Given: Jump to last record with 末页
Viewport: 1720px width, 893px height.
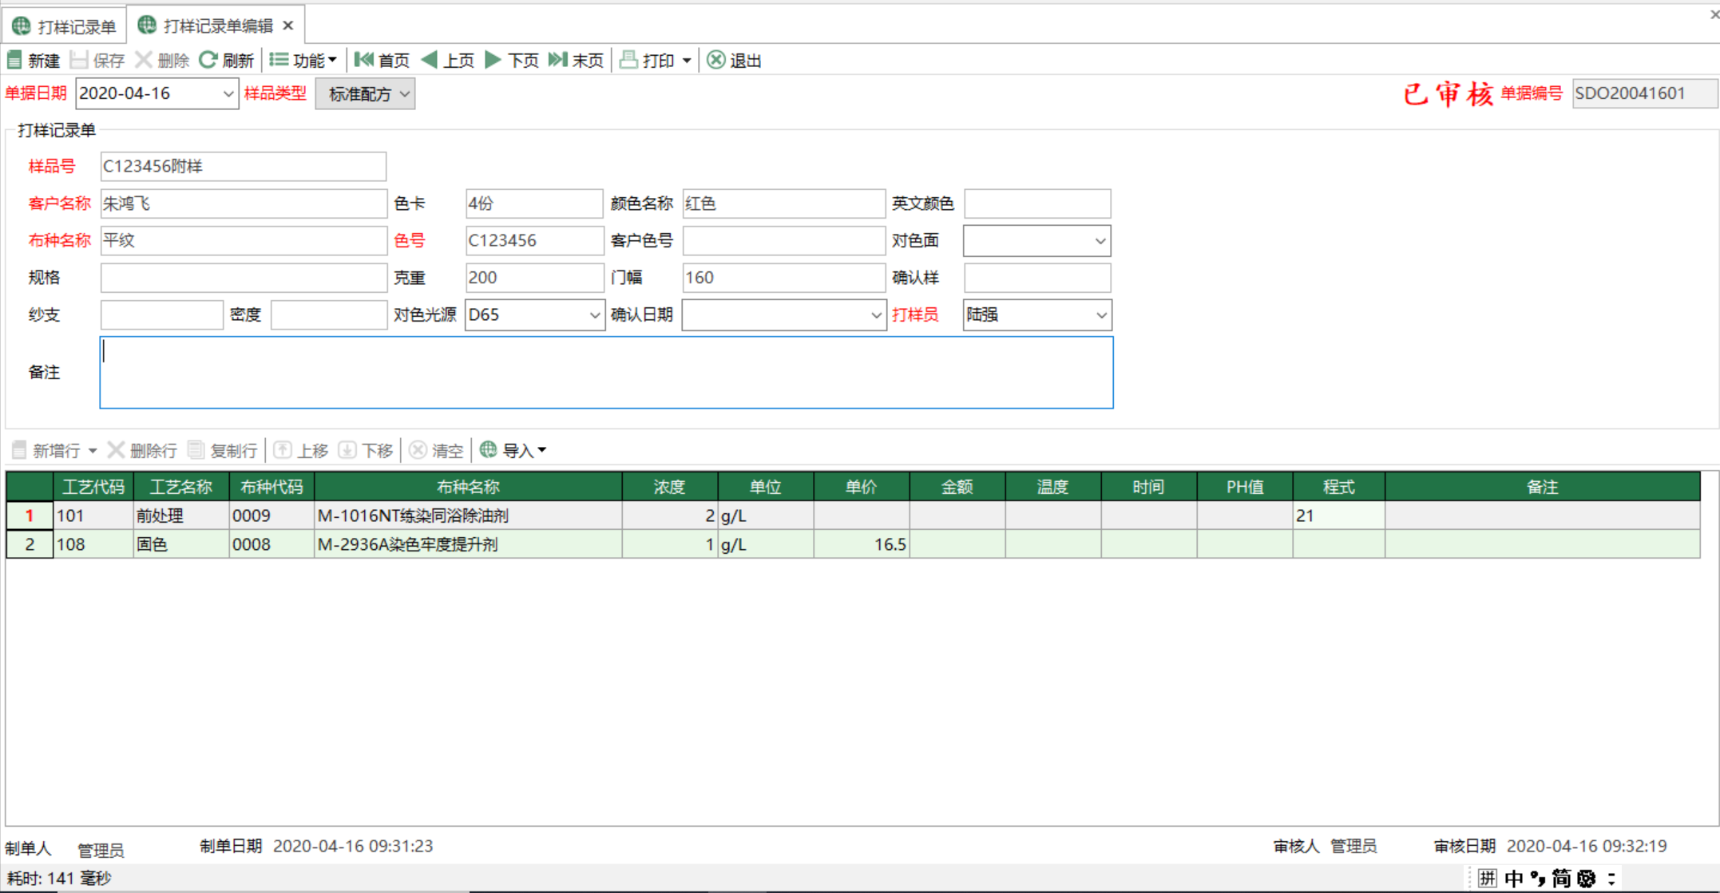Looking at the screenshot, I should point(577,60).
